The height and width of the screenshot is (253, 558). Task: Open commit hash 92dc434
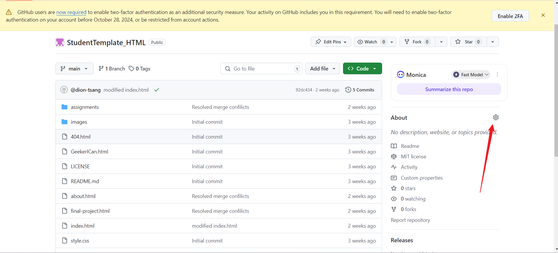[x=304, y=90]
